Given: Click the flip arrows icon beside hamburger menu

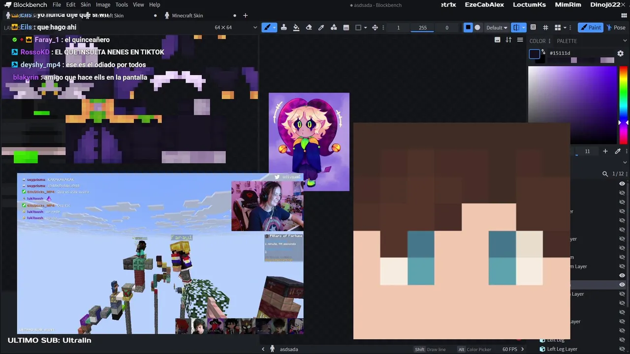Looking at the screenshot, I should 508,40.
